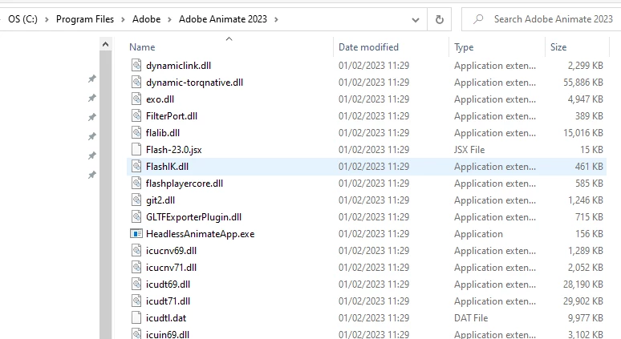This screenshot has width=621, height=339.
Task: Select the file named icudt69.dll
Action: (168, 284)
